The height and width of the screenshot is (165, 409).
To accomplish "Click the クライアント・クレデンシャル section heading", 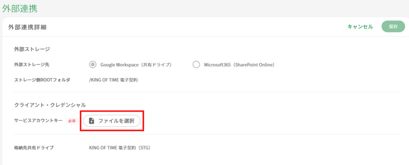I will [x=50, y=105].
